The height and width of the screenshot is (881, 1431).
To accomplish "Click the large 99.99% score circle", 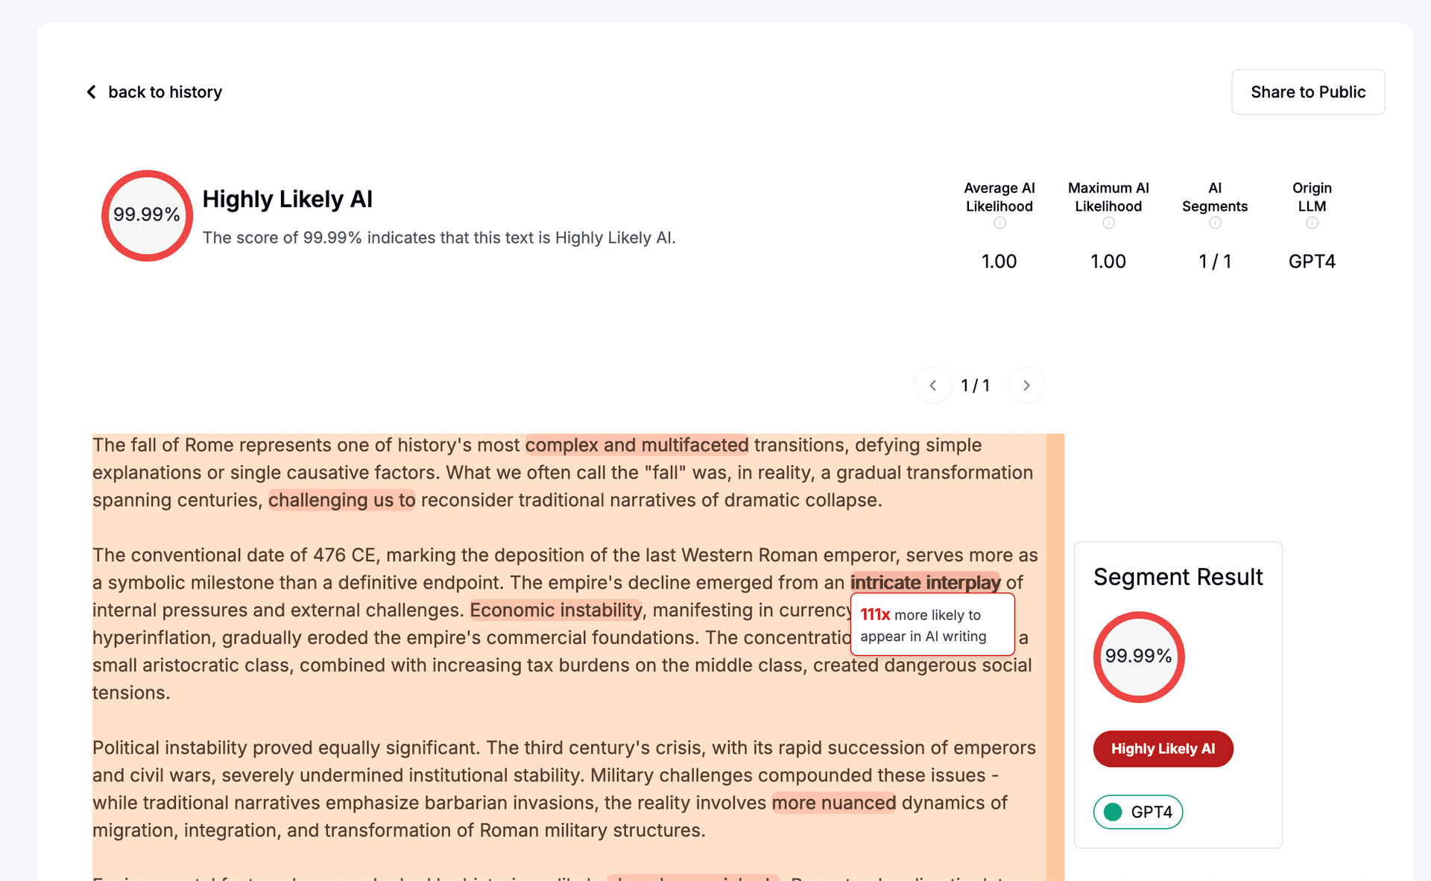I will pos(147,215).
